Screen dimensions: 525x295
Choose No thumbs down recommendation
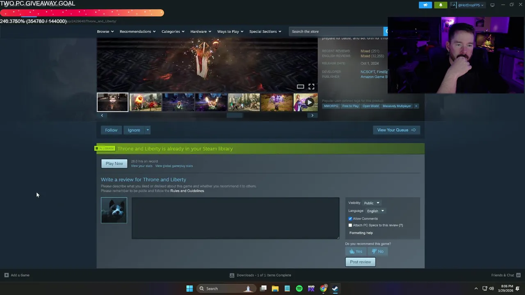tap(377, 251)
